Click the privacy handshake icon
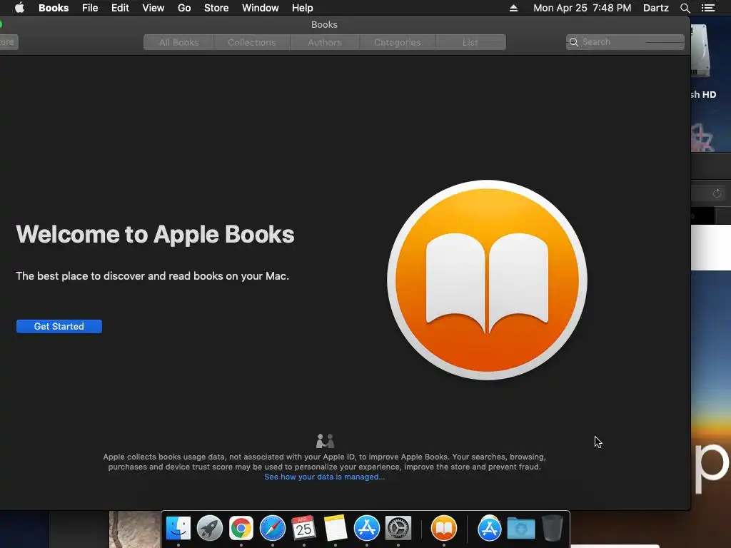 click(x=325, y=441)
